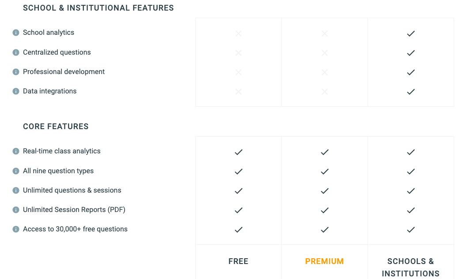Click Data integrations X mark under Free column

click(239, 92)
